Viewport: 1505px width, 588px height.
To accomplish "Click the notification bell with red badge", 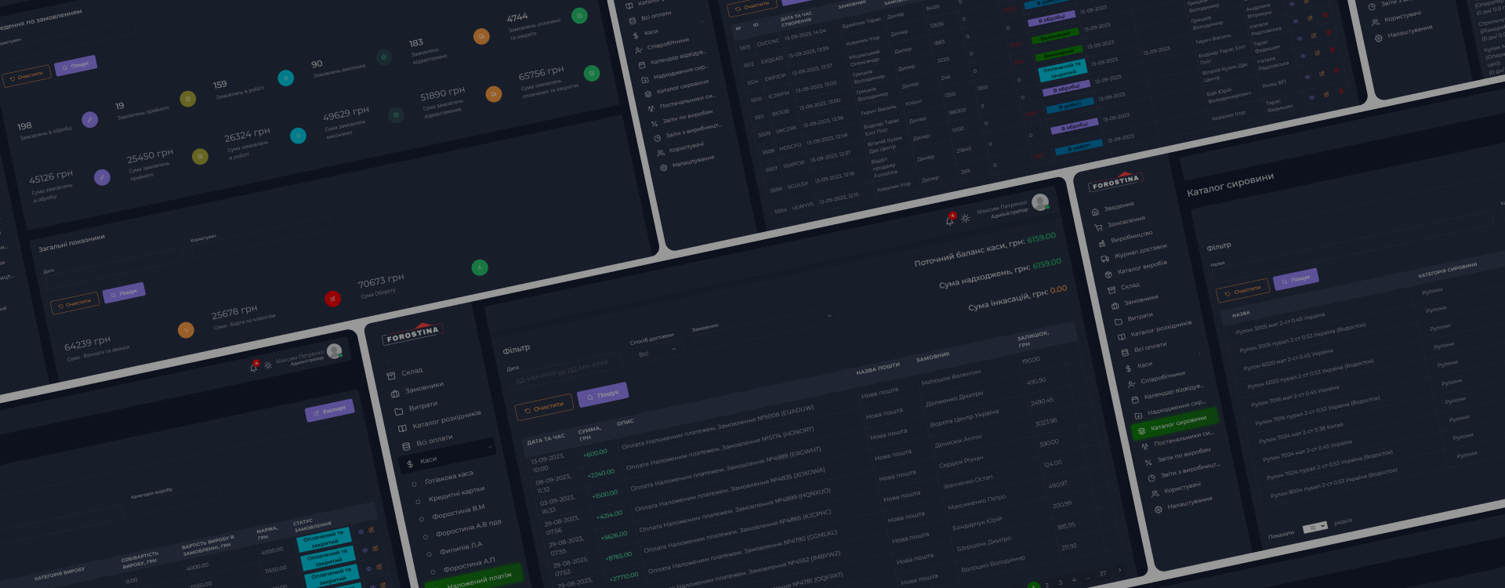I will tap(950, 220).
